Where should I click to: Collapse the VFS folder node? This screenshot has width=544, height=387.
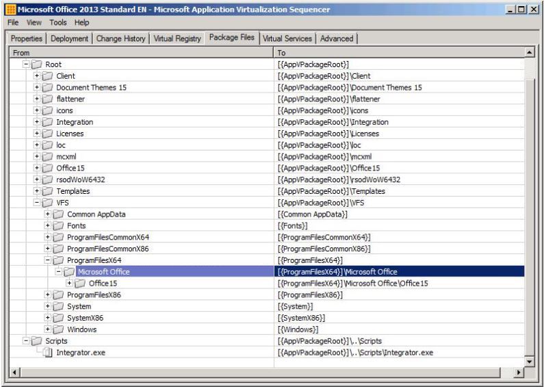[x=36, y=202]
